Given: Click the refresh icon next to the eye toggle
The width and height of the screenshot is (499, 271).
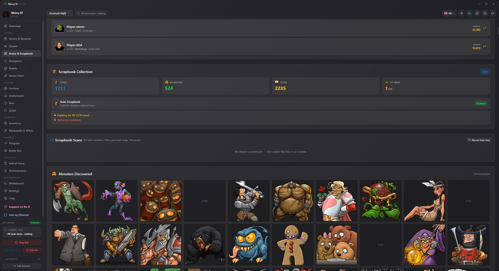Looking at the screenshot, I should coord(477,13).
